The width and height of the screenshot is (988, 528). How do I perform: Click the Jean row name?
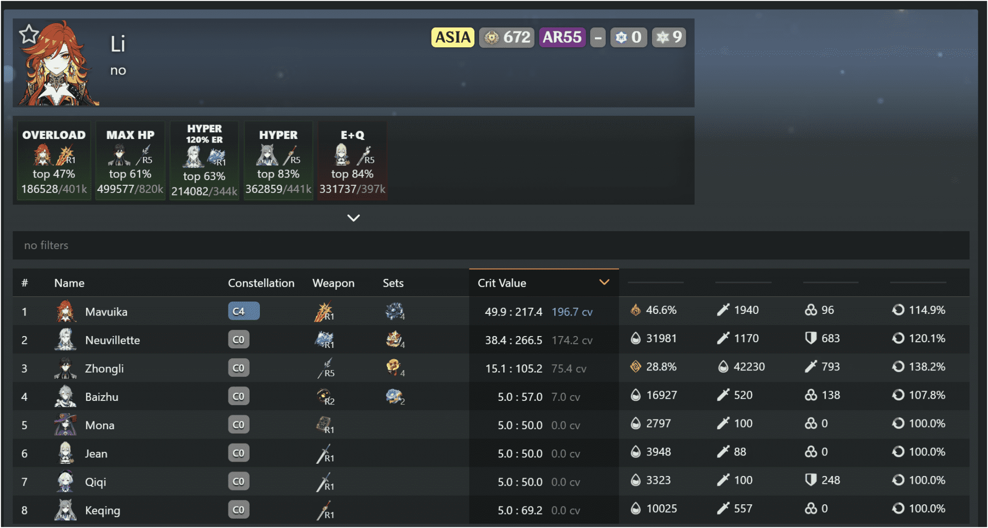(96, 453)
